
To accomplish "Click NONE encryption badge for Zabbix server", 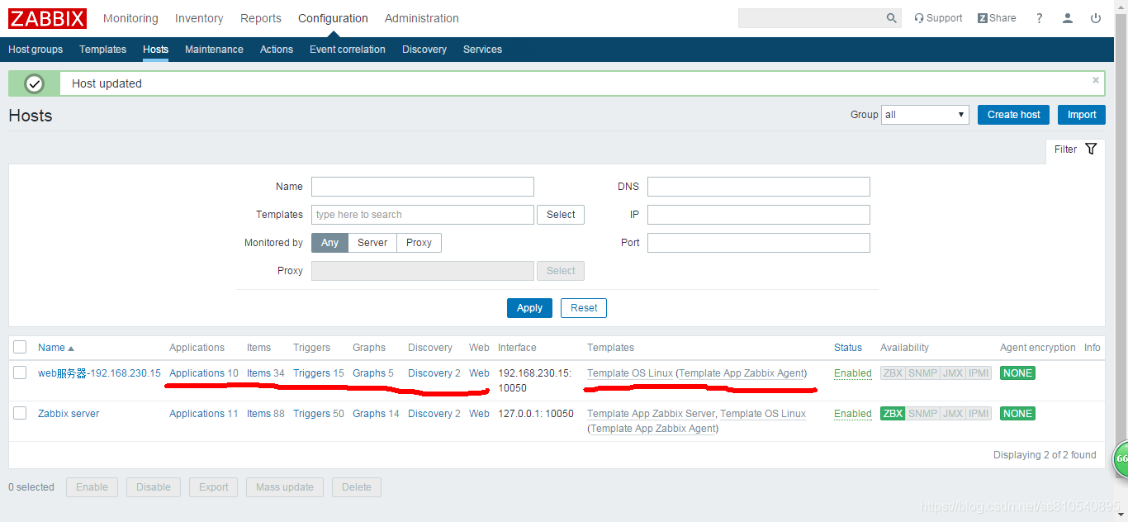I will 1017,414.
